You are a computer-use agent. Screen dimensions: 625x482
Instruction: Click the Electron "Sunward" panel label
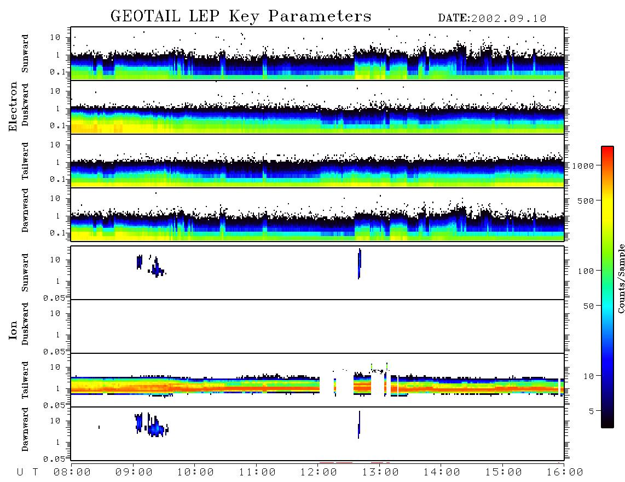[x=25, y=54]
